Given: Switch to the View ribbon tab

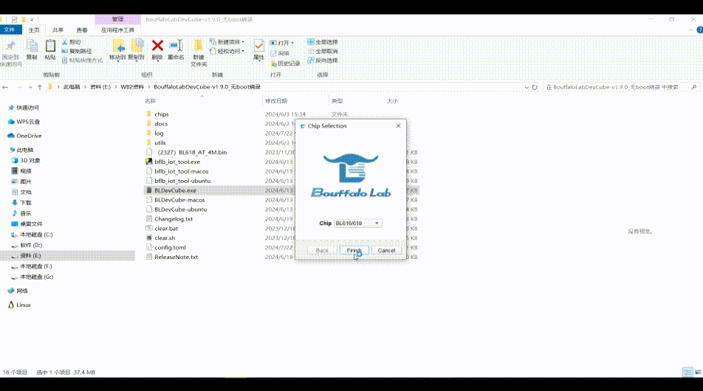Looking at the screenshot, I should 81,30.
